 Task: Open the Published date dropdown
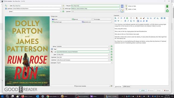pos(109,57)
